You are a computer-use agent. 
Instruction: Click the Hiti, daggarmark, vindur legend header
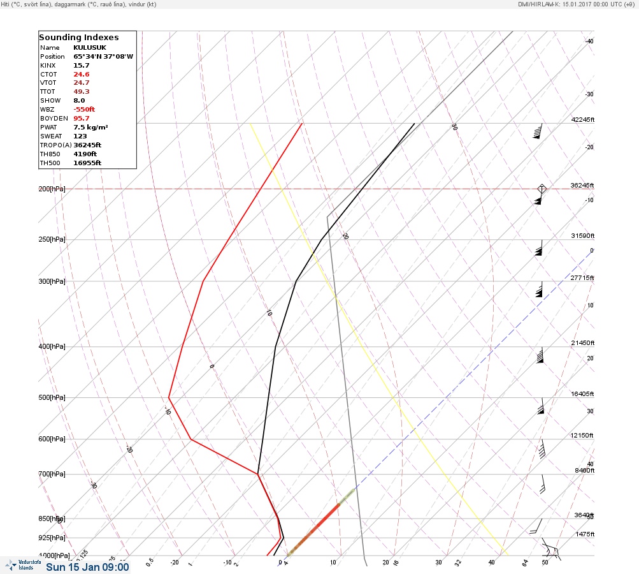(78, 4)
